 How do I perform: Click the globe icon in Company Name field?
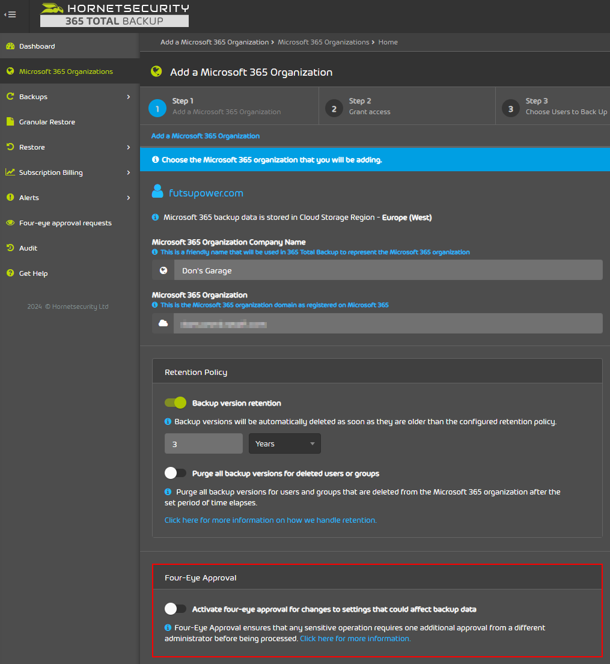tap(163, 270)
